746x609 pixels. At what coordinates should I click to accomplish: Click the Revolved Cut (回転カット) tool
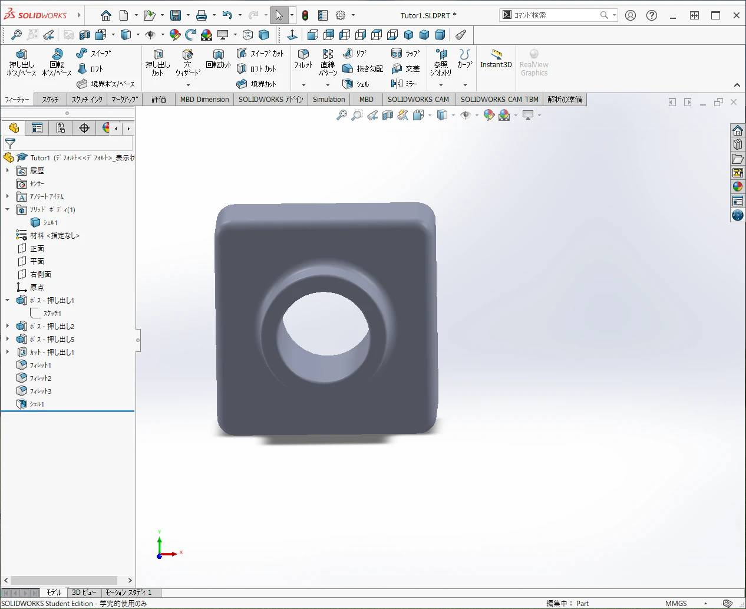pyautogui.click(x=218, y=58)
